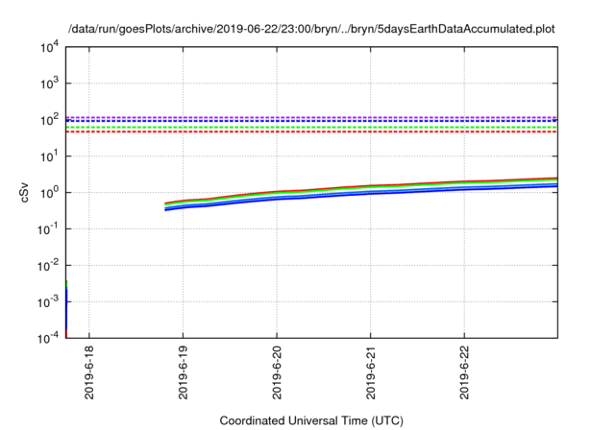The image size is (615, 430).
Task: Click the 2019-6-22 date tick label
Action: [464, 372]
